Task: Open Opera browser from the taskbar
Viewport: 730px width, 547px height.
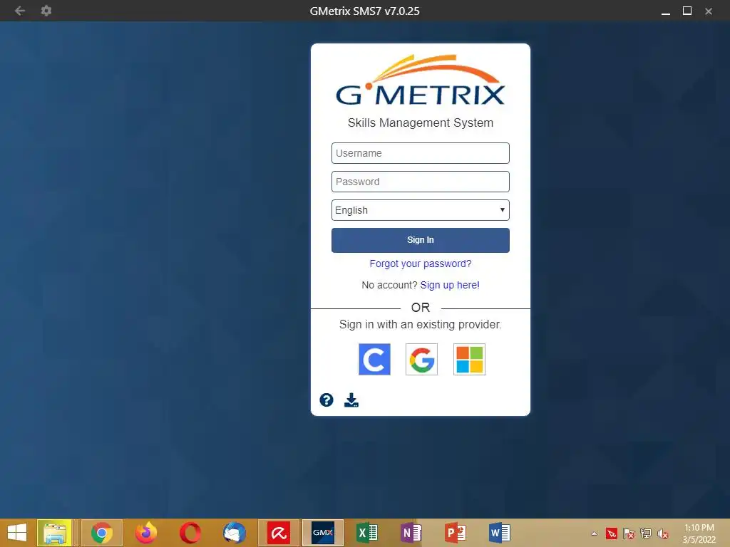Action: point(190,533)
